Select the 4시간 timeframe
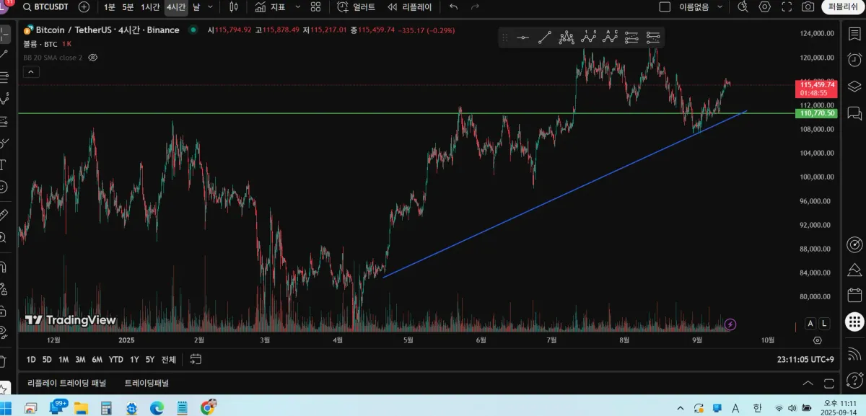This screenshot has width=866, height=416. 175,6
